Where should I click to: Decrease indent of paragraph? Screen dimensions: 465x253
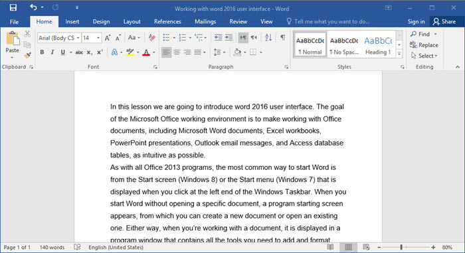tap(218, 37)
